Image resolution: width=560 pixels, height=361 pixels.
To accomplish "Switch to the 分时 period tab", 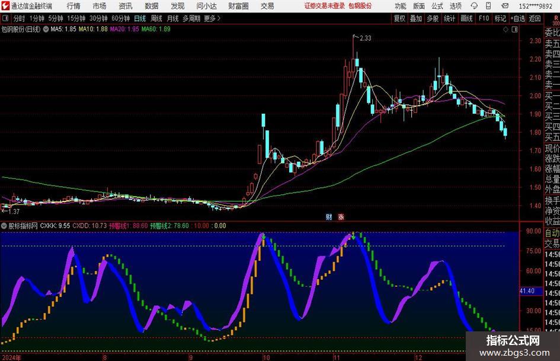I will (x=20, y=18).
